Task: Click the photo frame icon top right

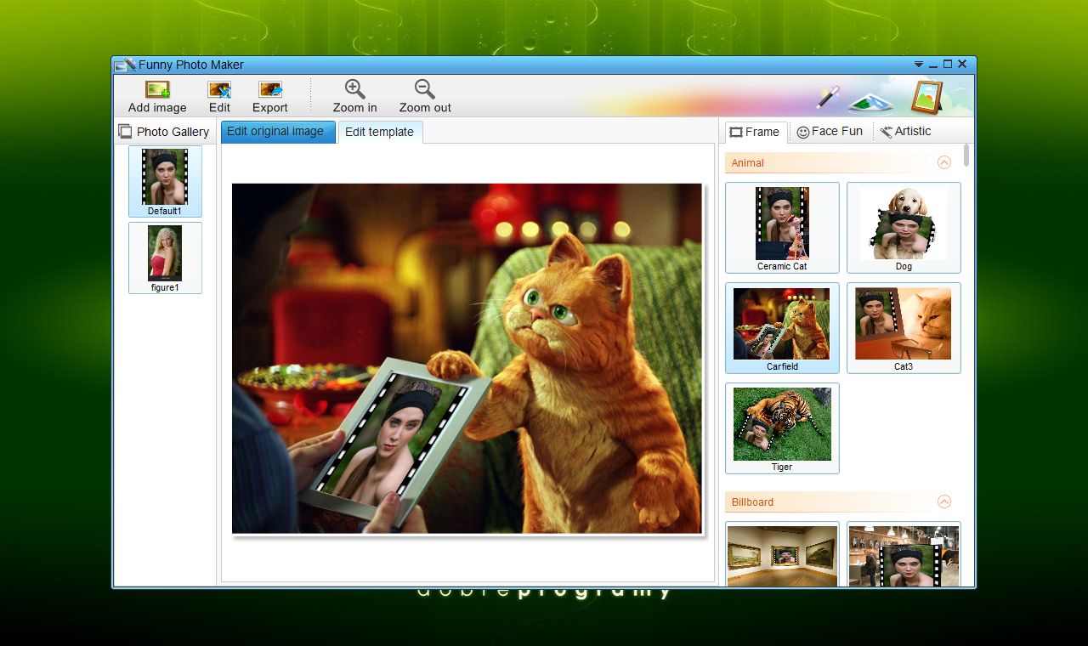Action: (927, 95)
